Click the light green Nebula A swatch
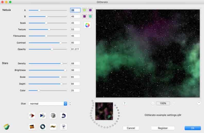Screen dimensions: 204x133 (x=84, y=10)
